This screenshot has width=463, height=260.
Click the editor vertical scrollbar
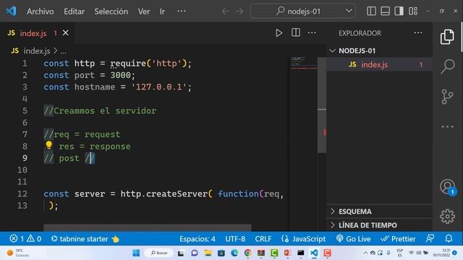[322, 105]
